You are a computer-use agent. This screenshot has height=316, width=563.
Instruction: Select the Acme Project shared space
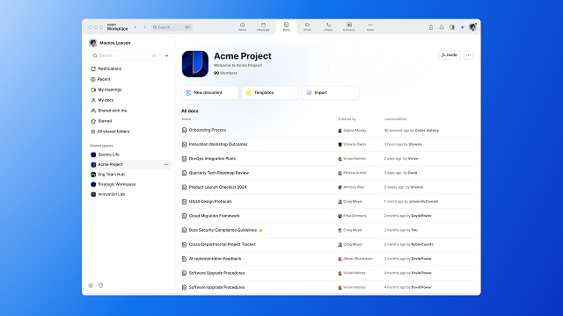(x=129, y=164)
